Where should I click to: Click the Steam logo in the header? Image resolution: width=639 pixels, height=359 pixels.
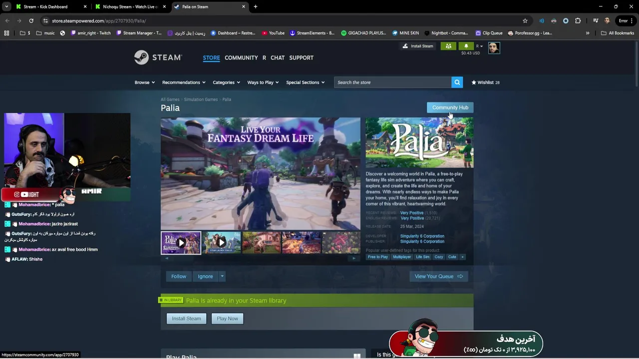tap(158, 57)
